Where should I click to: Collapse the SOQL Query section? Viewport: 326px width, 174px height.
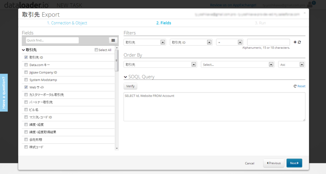point(126,77)
